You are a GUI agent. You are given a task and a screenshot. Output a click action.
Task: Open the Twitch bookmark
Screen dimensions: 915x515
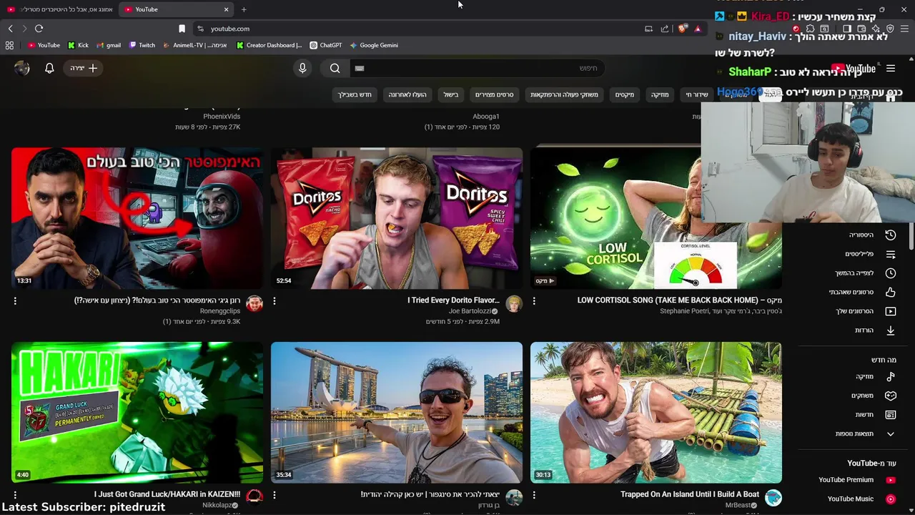[142, 45]
